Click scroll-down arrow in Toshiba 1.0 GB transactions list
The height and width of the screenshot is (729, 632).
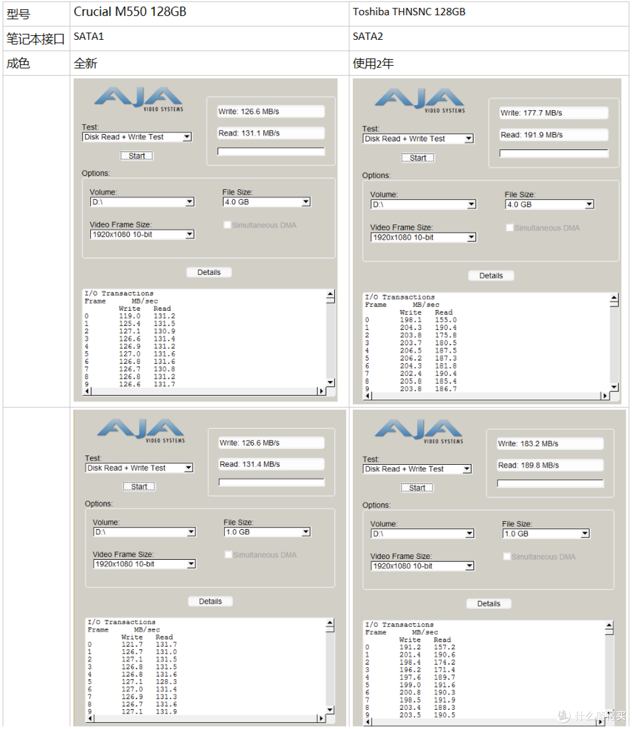pos(609,713)
